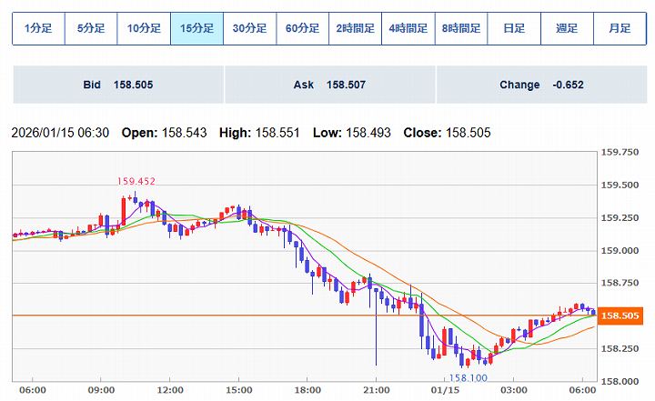Select the 週足 weekly tab

567,28
